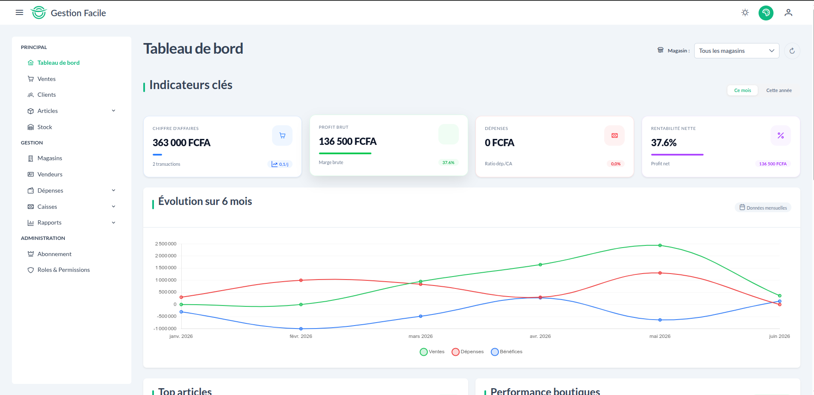Image resolution: width=814 pixels, height=395 pixels.
Task: Open Roles & Permissions
Action: pyautogui.click(x=64, y=270)
